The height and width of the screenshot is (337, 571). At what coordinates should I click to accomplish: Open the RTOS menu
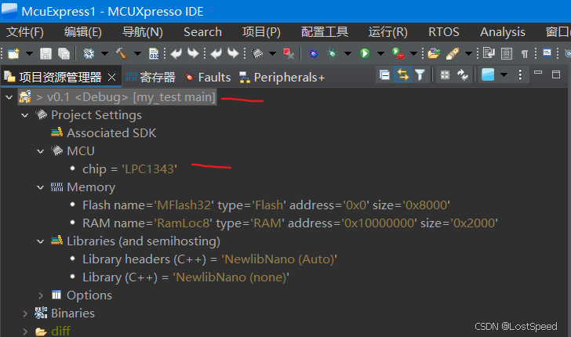[x=444, y=32]
